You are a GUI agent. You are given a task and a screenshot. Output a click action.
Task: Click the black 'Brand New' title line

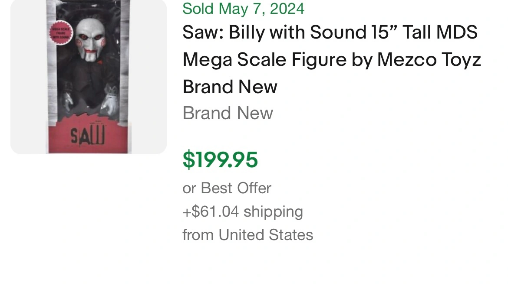[x=230, y=87]
